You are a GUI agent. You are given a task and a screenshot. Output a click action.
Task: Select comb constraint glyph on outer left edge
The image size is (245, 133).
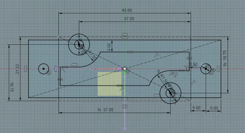pos(26,69)
